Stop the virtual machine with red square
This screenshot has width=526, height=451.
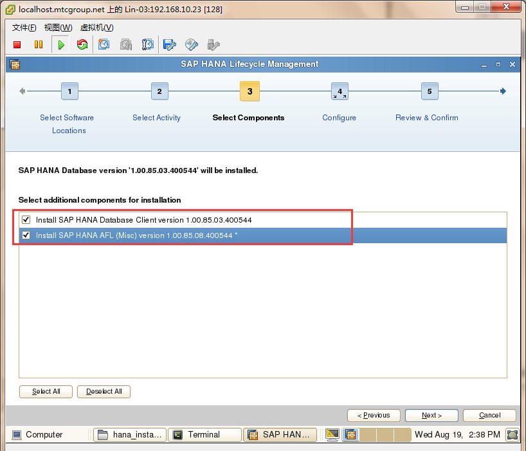(x=17, y=44)
